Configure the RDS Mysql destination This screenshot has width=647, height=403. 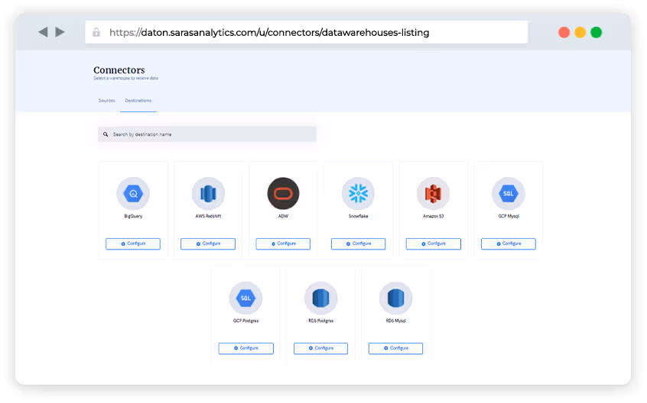point(395,348)
